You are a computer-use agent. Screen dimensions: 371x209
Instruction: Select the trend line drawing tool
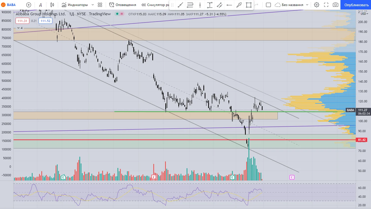click(x=180, y=5)
